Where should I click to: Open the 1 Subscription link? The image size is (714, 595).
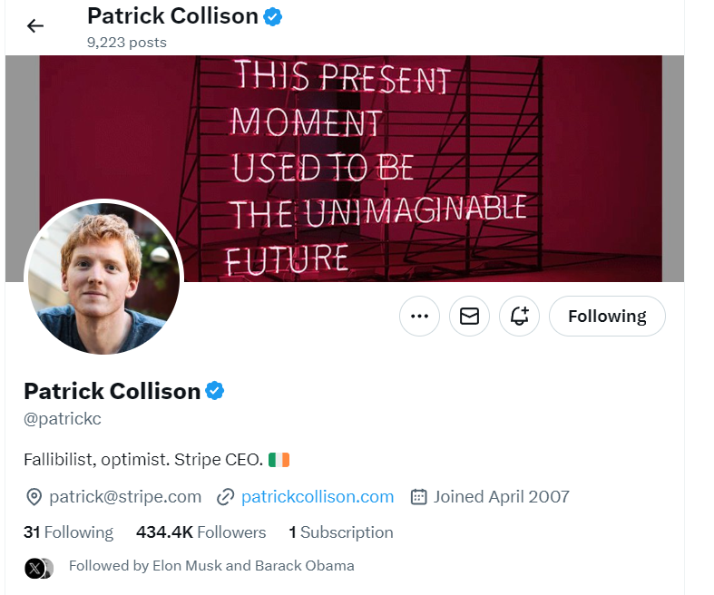click(341, 532)
